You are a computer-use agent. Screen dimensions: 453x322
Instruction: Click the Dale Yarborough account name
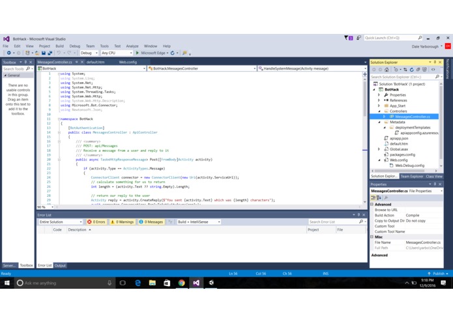(x=425, y=46)
